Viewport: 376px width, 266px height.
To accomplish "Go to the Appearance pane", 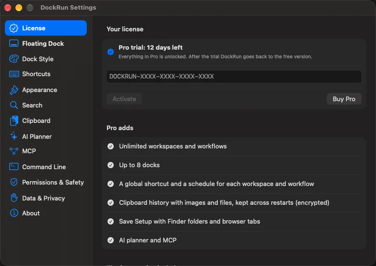I will tap(46, 90).
